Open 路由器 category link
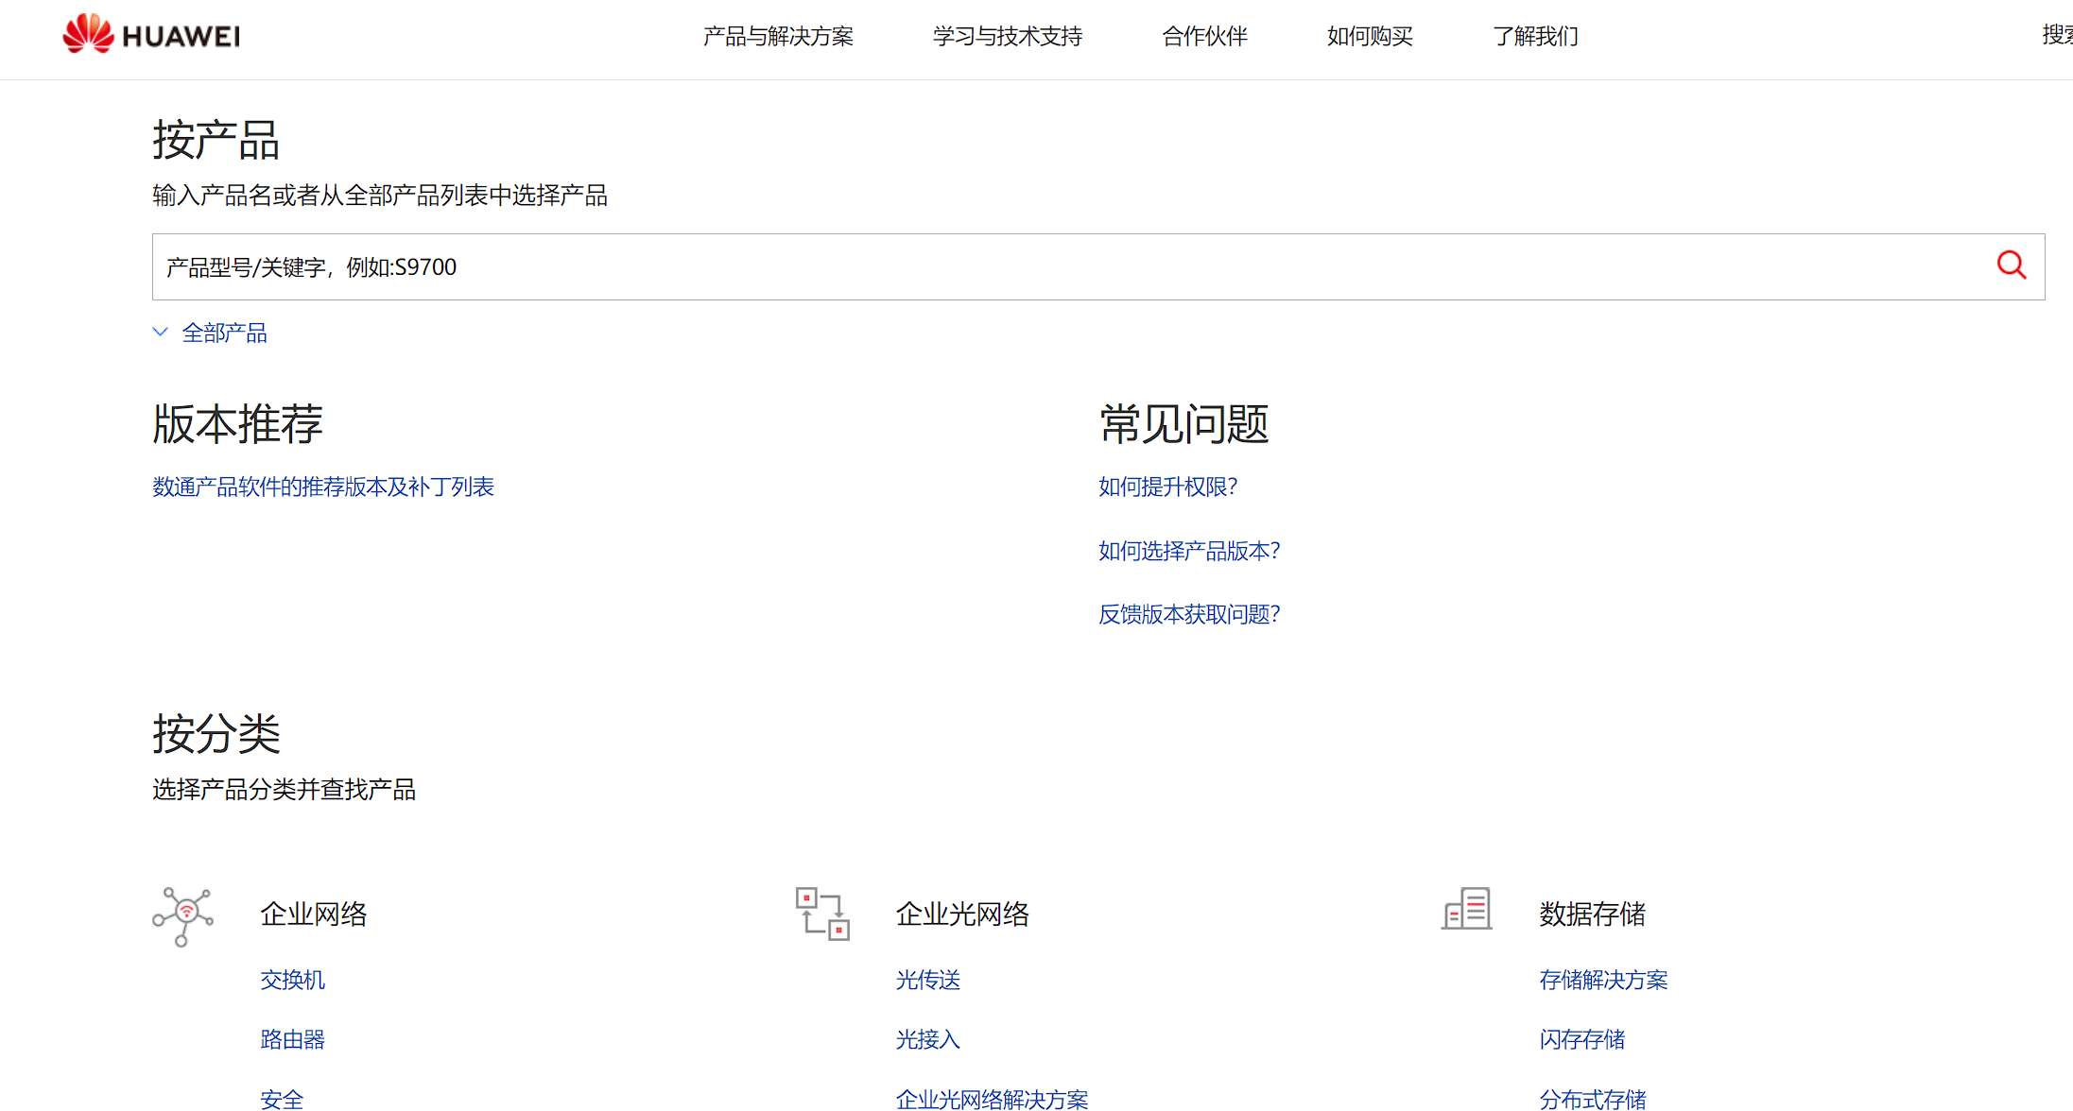The image size is (2073, 1111). pos(293,1039)
